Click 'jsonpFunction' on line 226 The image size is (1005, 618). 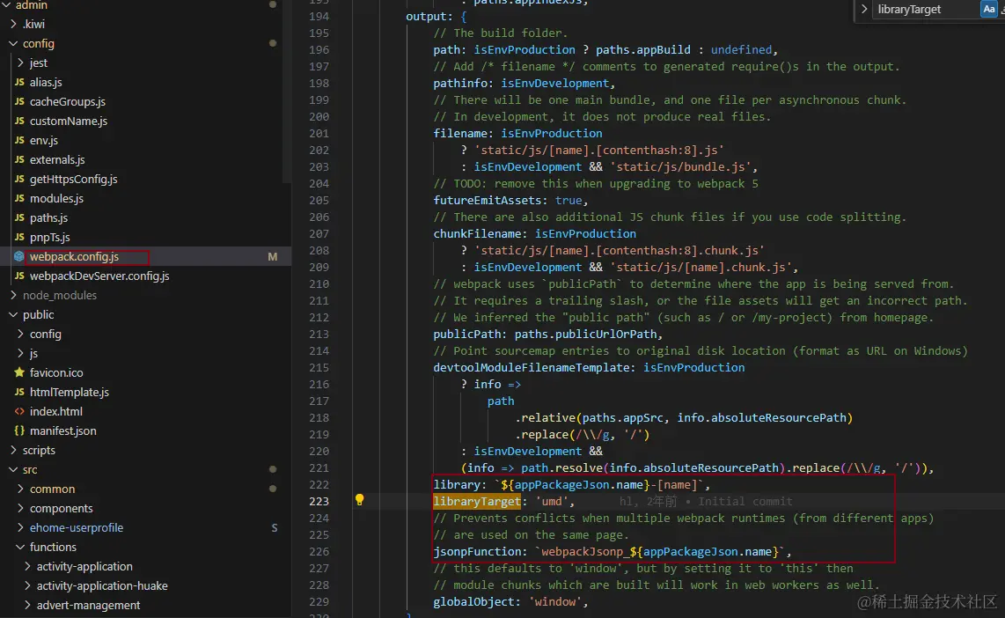pos(477,551)
